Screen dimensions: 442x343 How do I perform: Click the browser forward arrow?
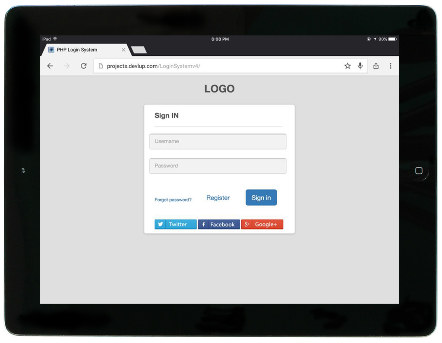click(x=66, y=66)
